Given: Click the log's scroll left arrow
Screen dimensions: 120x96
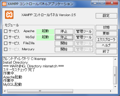Looking at the screenshot, I should [x=5, y=91].
